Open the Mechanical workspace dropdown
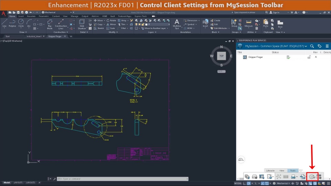331x186 pixels. click(x=57, y=12)
